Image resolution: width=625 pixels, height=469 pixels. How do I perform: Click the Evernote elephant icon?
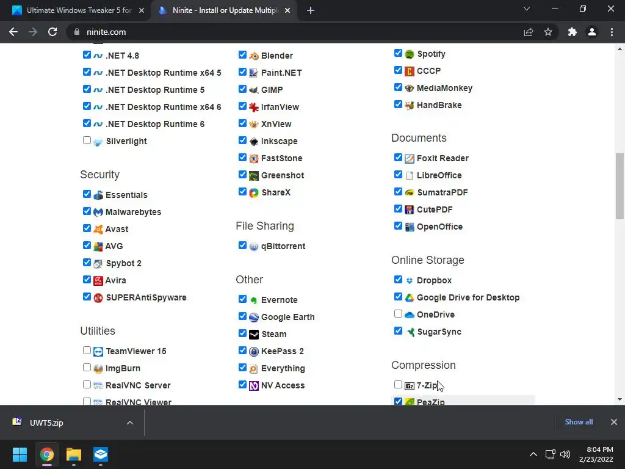click(x=254, y=300)
